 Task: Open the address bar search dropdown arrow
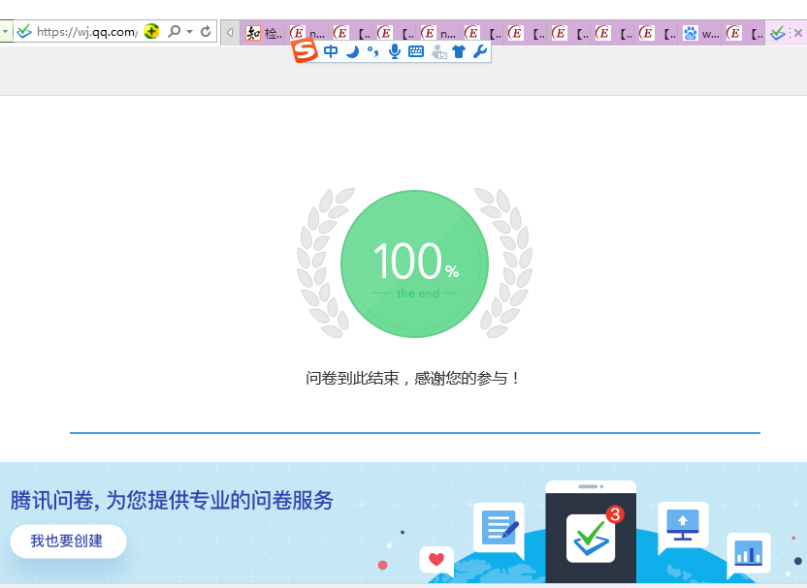189,31
